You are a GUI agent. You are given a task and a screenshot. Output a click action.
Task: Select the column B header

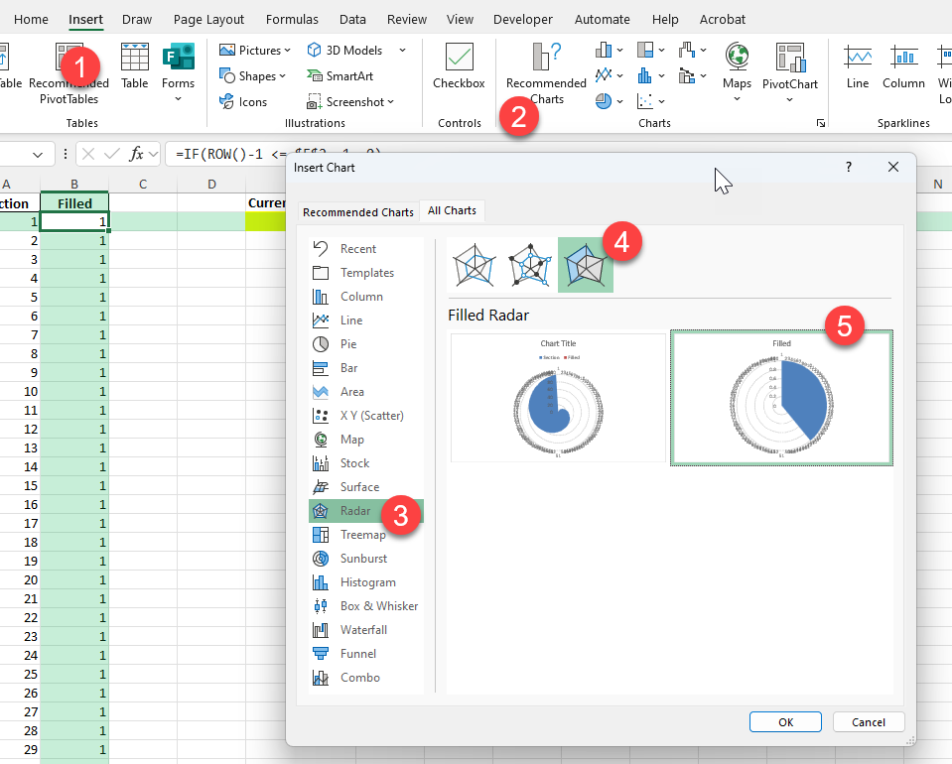(x=74, y=184)
